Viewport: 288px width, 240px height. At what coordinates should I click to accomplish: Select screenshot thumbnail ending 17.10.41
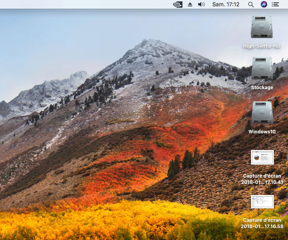pos(262,157)
